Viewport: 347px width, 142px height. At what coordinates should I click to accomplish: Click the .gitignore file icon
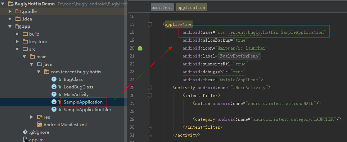pos(25,132)
